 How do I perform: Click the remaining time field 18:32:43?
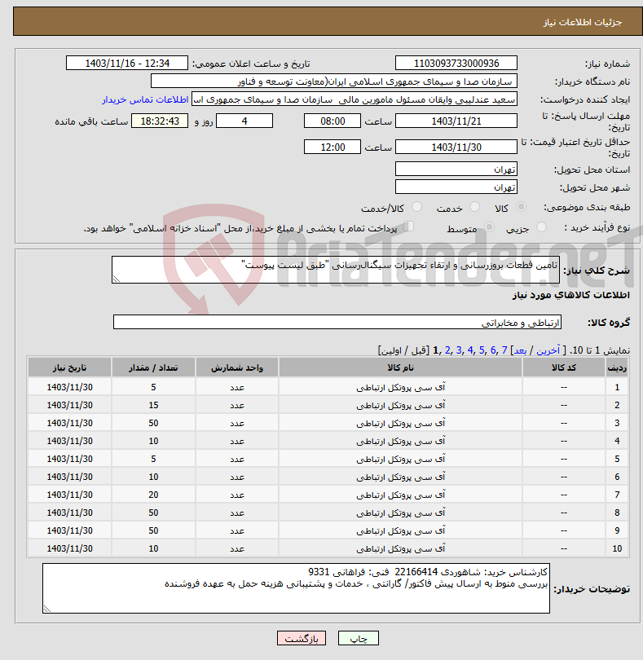pyautogui.click(x=160, y=121)
